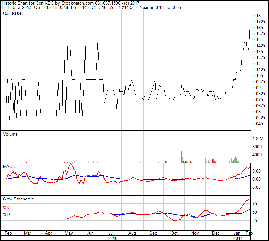Click the 'Jul' month label on timeline
This screenshot has width=269, height=241.
click(x=111, y=233)
